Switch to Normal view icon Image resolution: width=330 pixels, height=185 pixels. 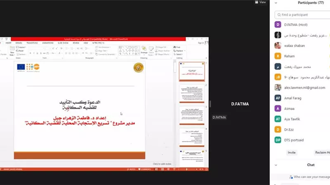tap(156, 169)
